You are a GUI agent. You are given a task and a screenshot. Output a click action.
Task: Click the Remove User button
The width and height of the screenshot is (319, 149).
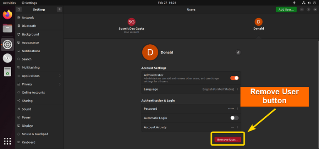point(228,140)
